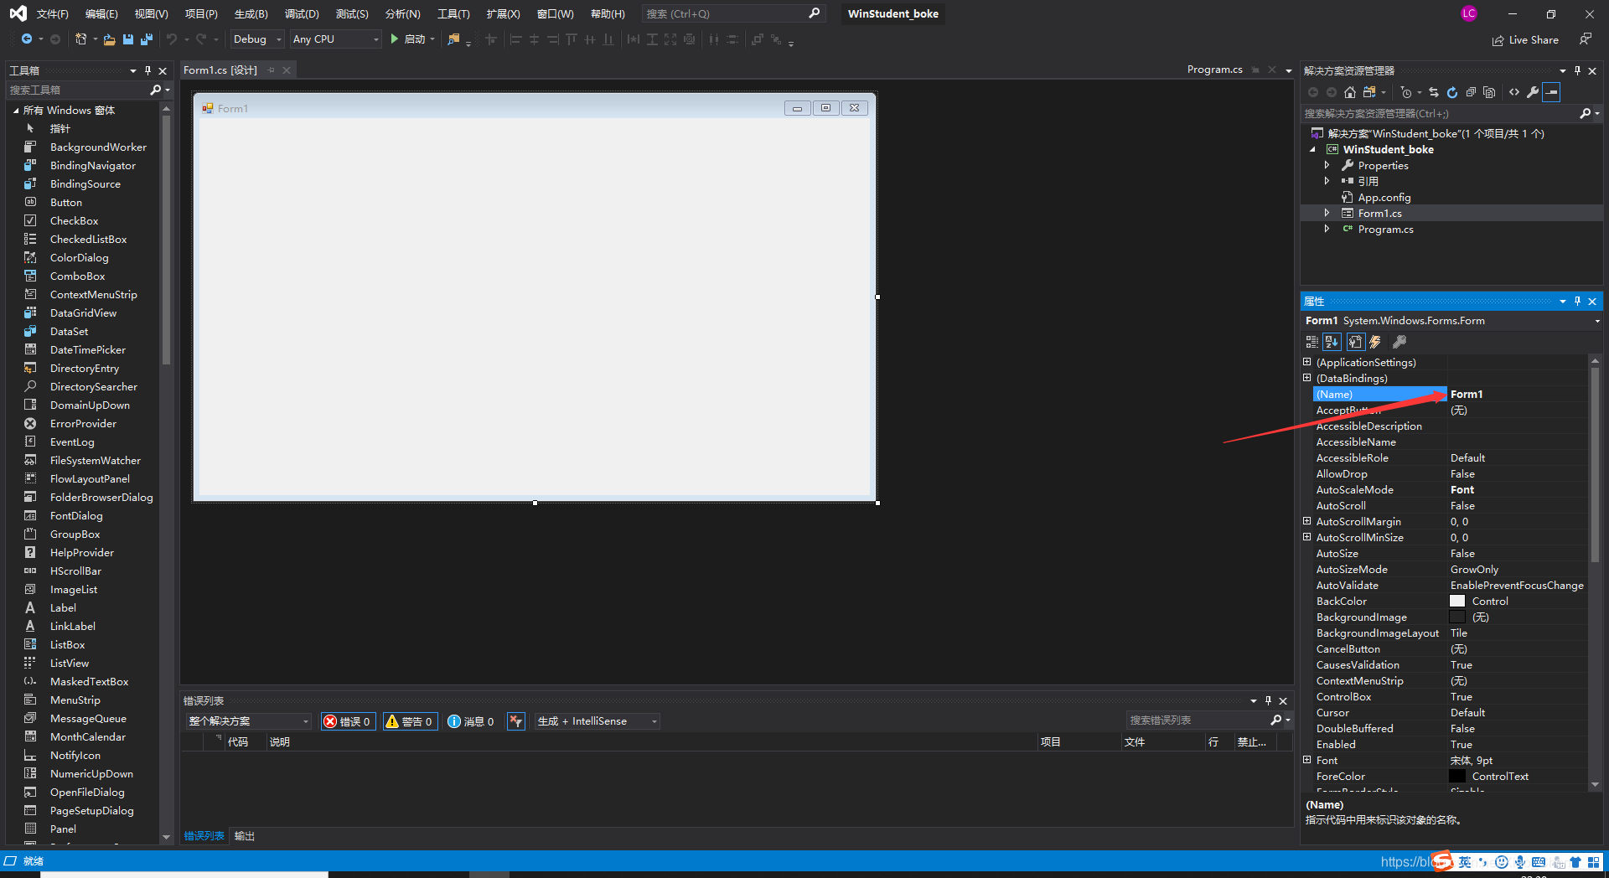The image size is (1609, 878).
Task: Toggle the Warnings 0 filter button
Action: click(x=410, y=721)
